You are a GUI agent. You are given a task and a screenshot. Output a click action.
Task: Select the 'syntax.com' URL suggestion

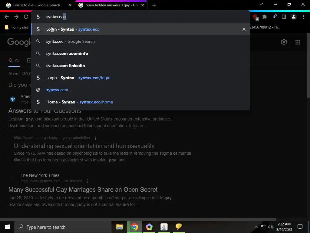click(x=140, y=90)
